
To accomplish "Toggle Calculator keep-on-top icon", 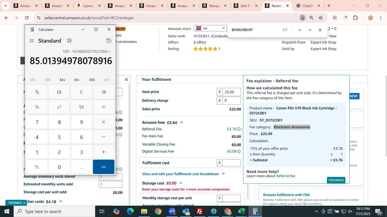I will (x=69, y=41).
